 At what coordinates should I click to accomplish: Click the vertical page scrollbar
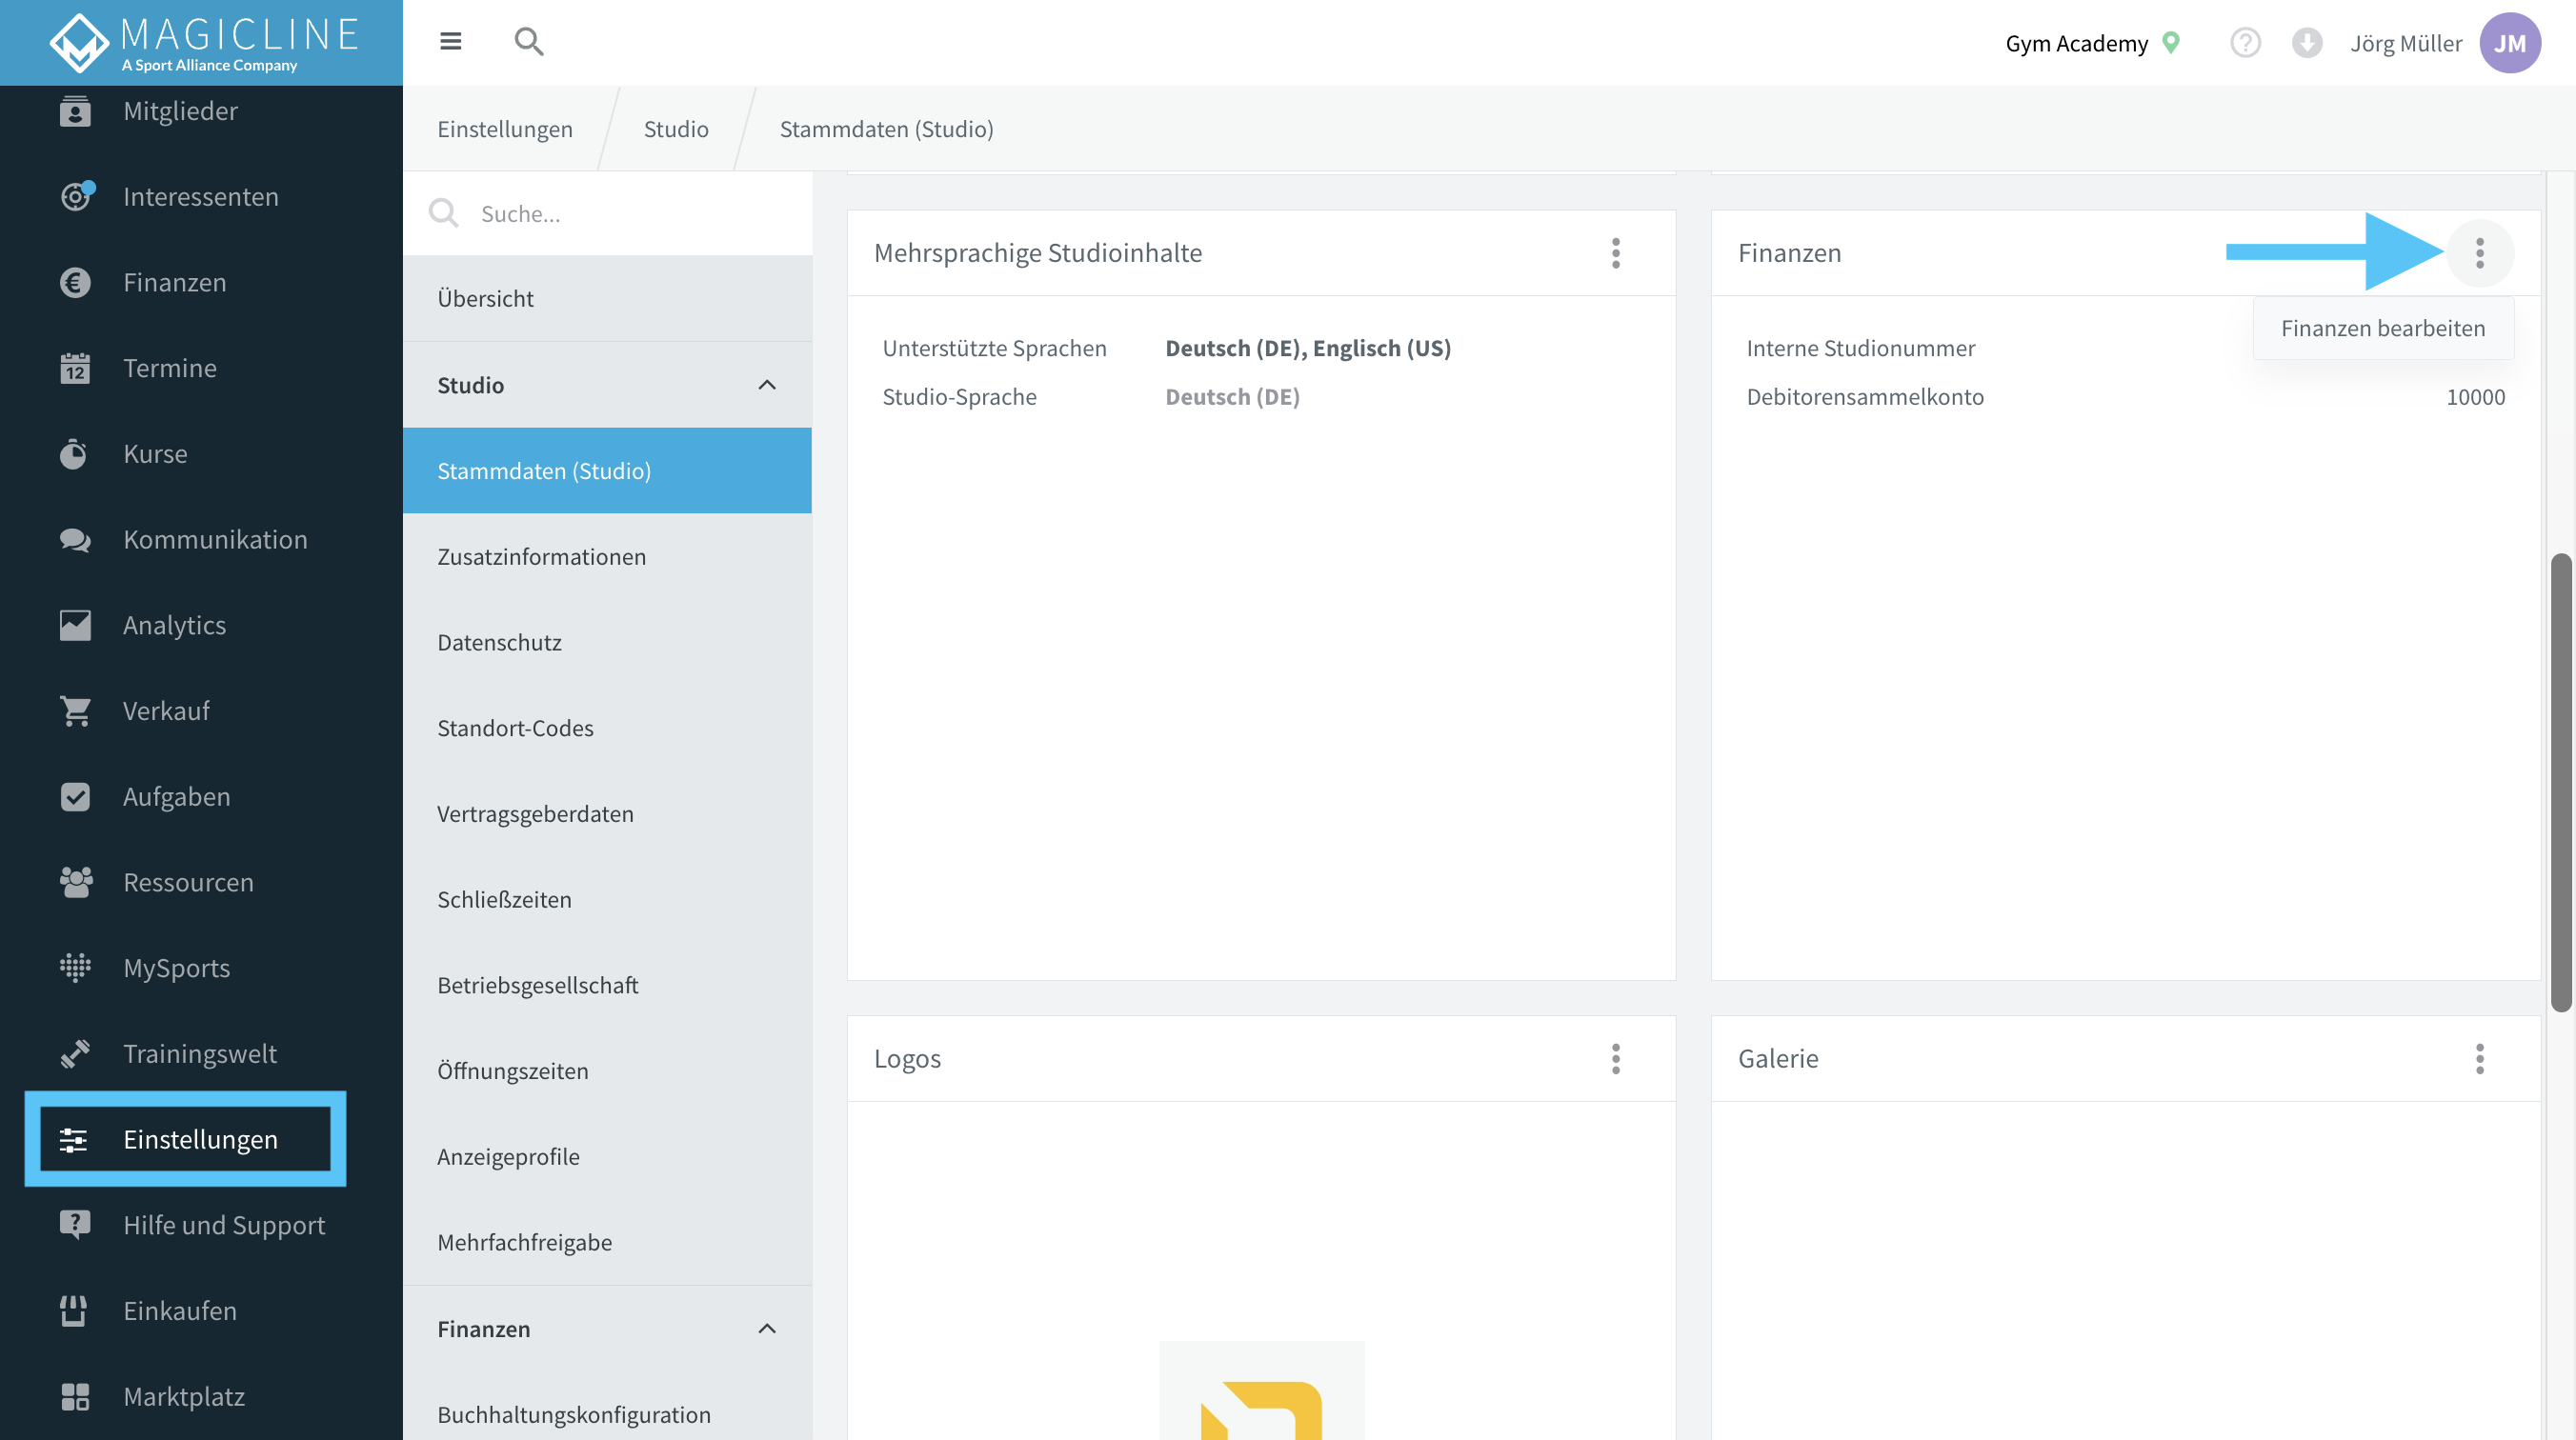[2561, 782]
